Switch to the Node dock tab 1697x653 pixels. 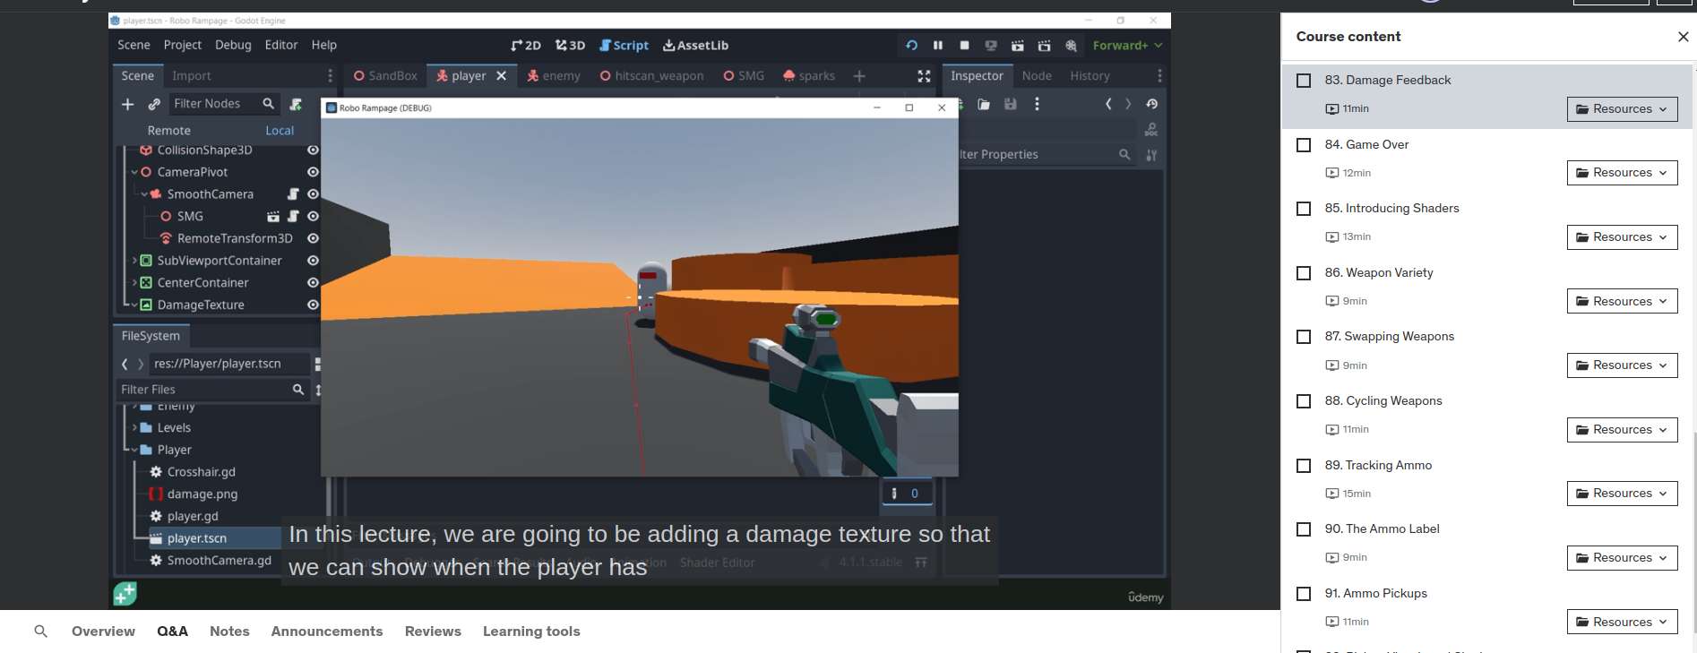coord(1037,76)
